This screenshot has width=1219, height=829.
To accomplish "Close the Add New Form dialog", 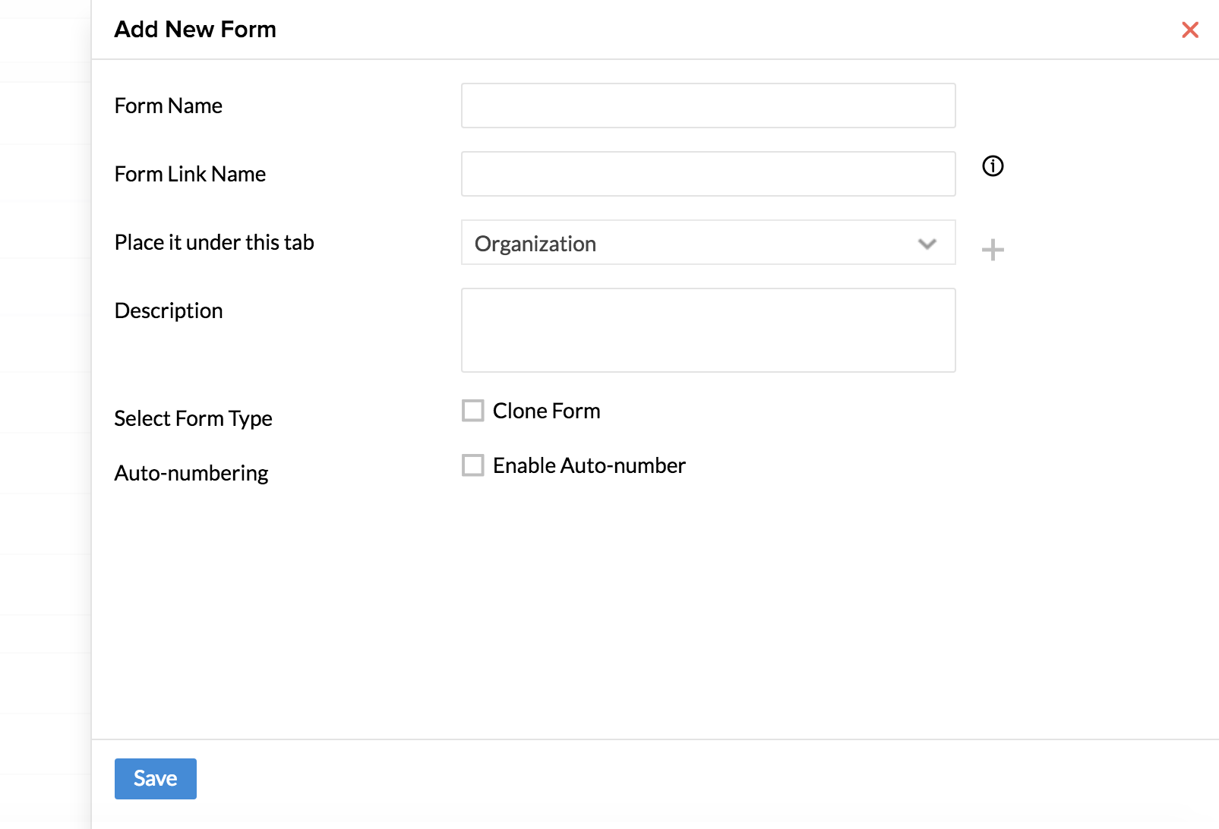I will point(1189,30).
